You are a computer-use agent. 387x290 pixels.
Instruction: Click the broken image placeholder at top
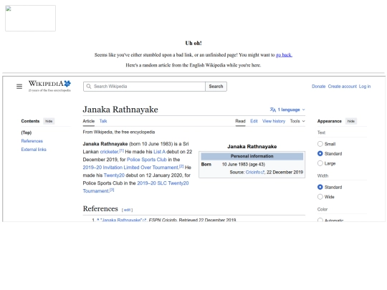point(30,18)
